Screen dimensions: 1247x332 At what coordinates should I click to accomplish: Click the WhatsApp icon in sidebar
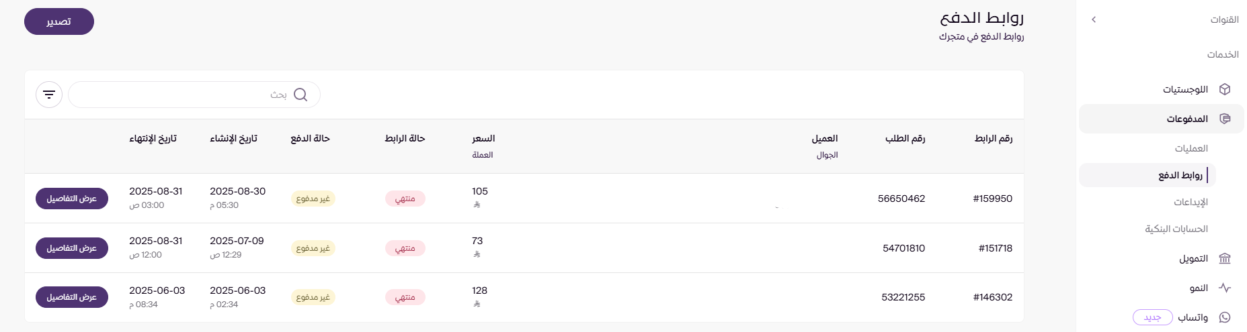[x=1225, y=317]
